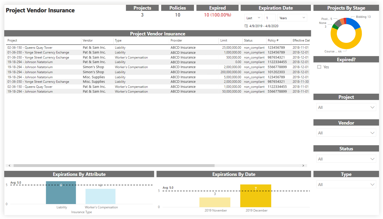Click the right scroll arrow of the table
Image resolution: width=383 pixels, height=219 pixels.
[x=303, y=166]
